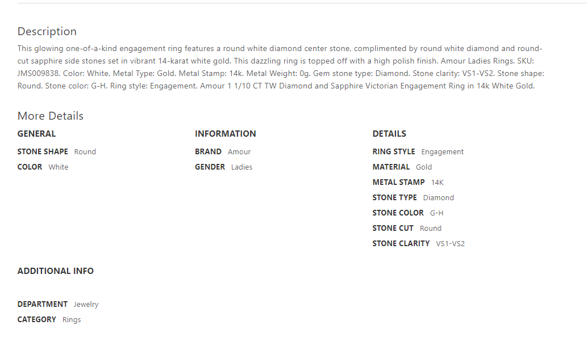This screenshot has height=342, width=587.
Task: Click the G-H stone color value
Action: pos(436,213)
